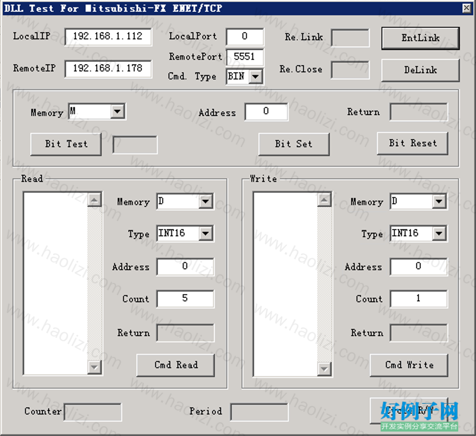Click Write list scrollbar up arrow
The height and width of the screenshot is (436, 476).
(x=324, y=200)
